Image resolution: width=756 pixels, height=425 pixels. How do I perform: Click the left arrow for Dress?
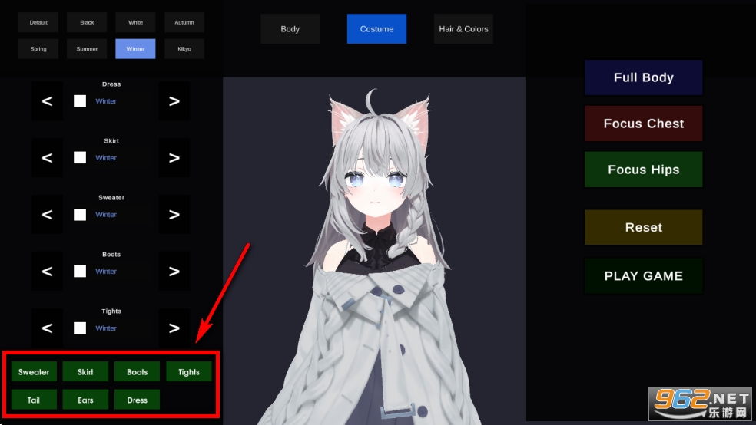pyautogui.click(x=47, y=101)
